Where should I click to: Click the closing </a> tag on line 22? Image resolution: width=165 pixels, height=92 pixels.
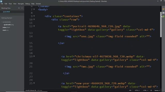(x=66, y=73)
